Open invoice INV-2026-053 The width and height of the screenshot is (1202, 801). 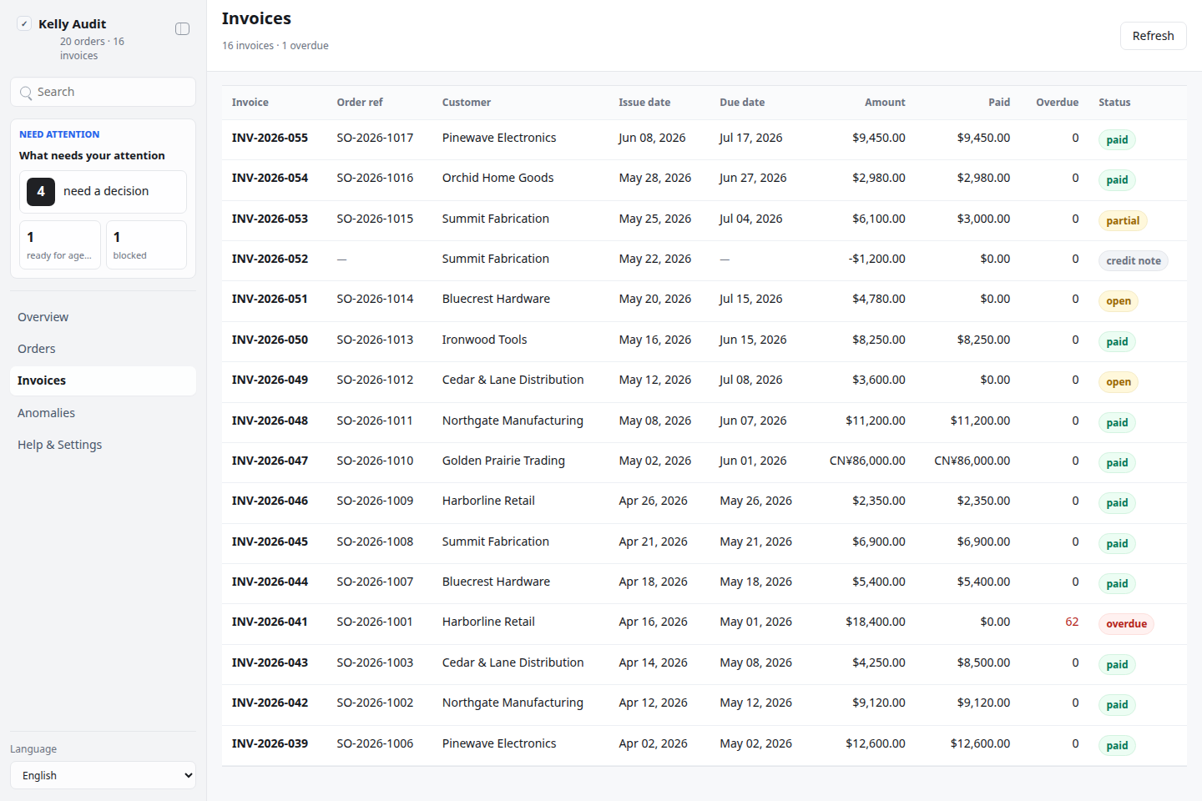(x=270, y=219)
